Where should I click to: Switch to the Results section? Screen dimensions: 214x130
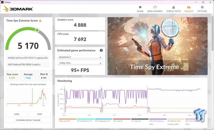(x=189, y=9)
